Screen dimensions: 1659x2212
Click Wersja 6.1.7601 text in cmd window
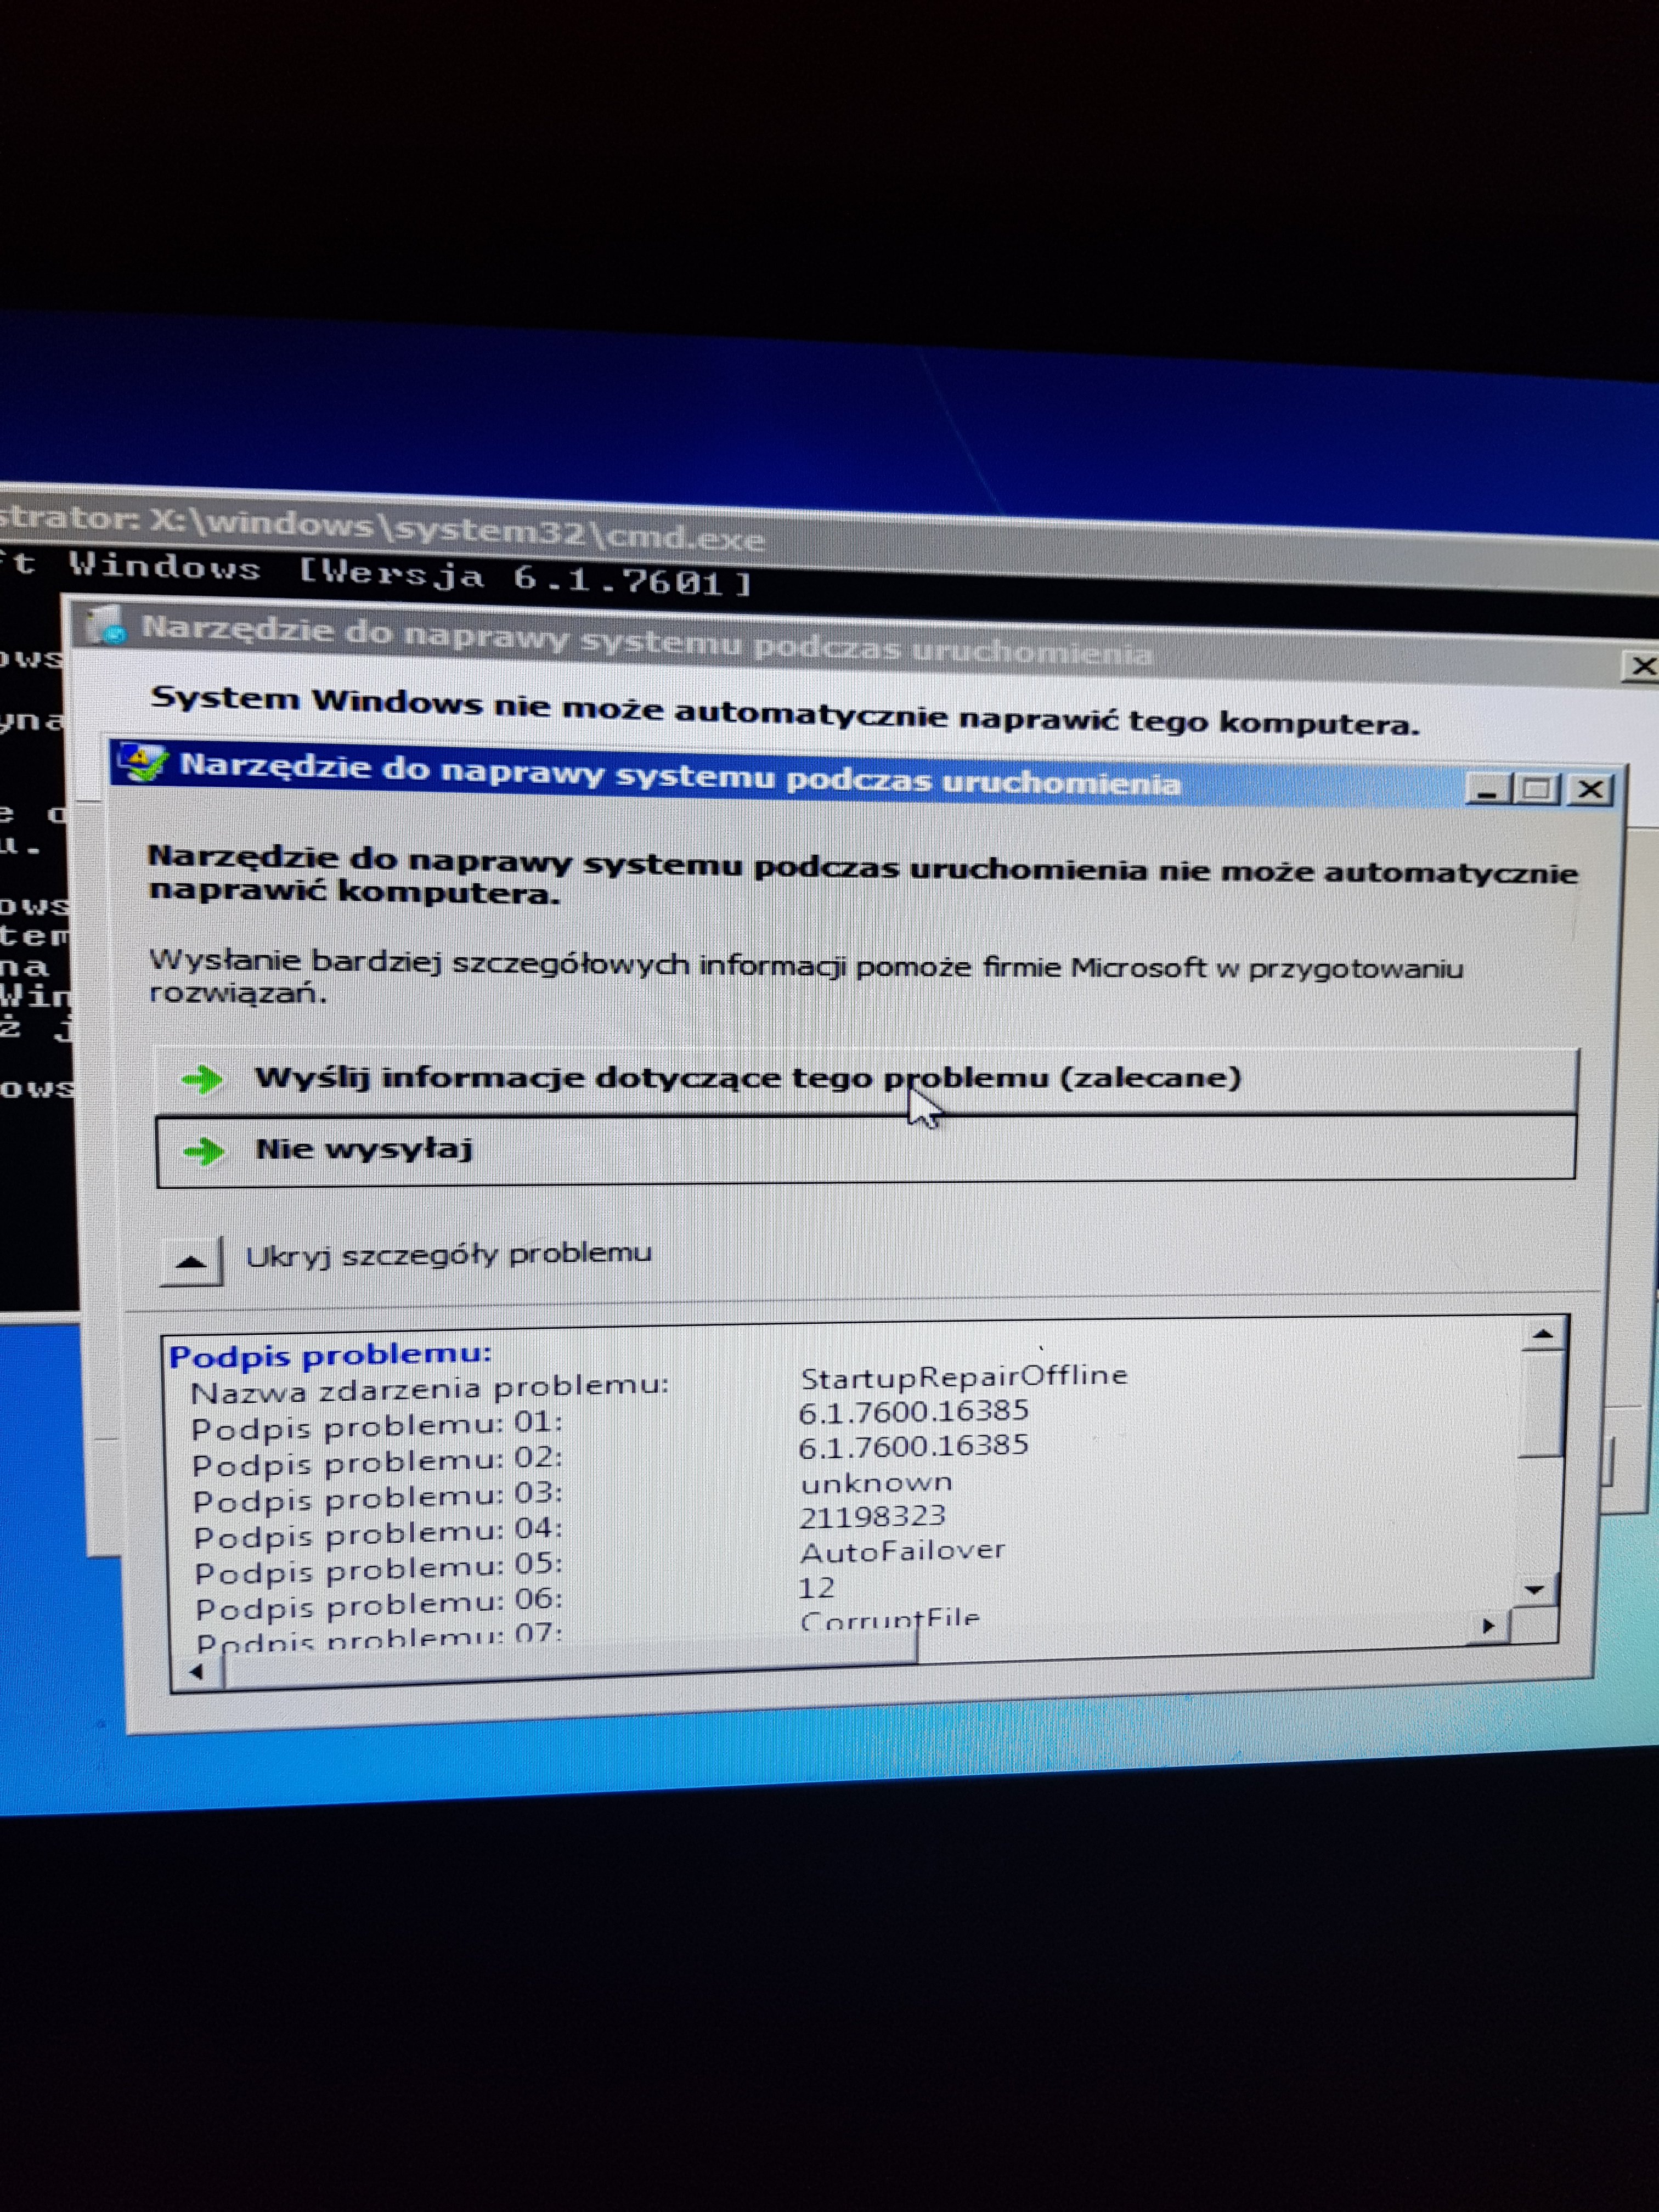[x=527, y=577]
